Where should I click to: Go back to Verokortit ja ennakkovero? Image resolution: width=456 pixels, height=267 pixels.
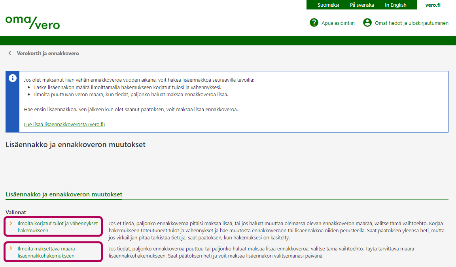pyautogui.click(x=48, y=53)
